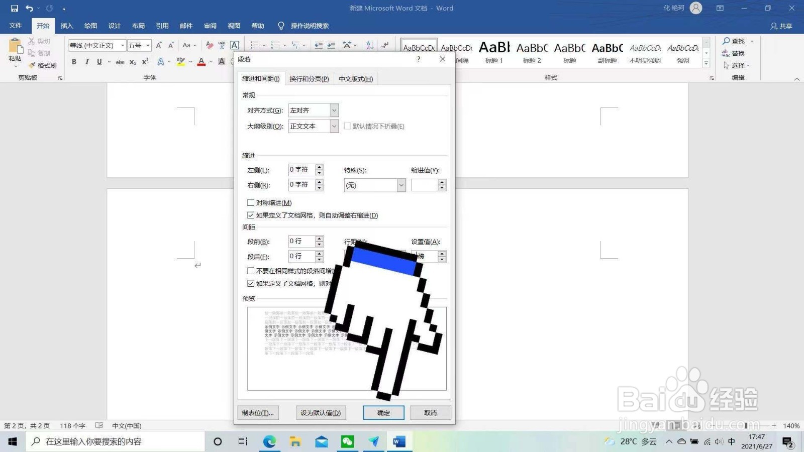Open the paragraph dialog help question mark
804x452 pixels.
point(419,59)
